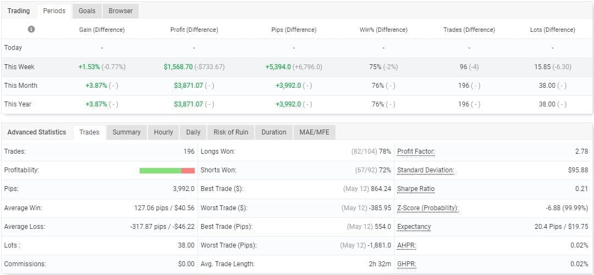The image size is (594, 275).
Task: Switch to the MAE/MFE tab
Action: tap(314, 132)
